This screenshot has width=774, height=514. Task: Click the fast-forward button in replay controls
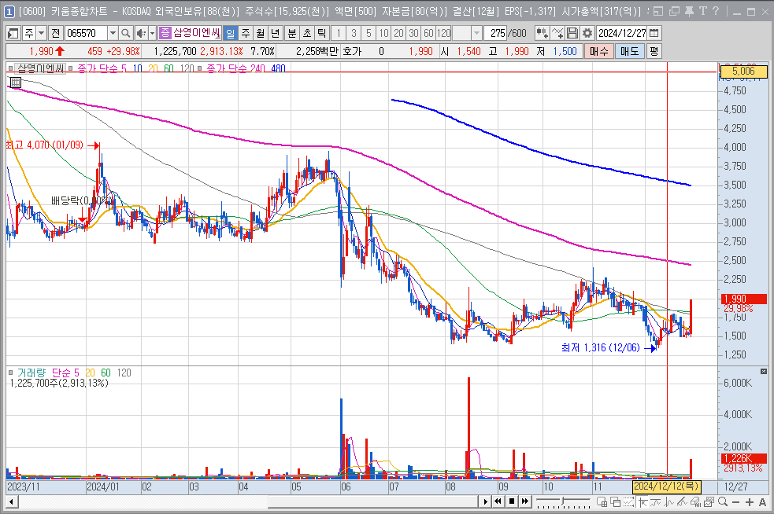(x=525, y=501)
